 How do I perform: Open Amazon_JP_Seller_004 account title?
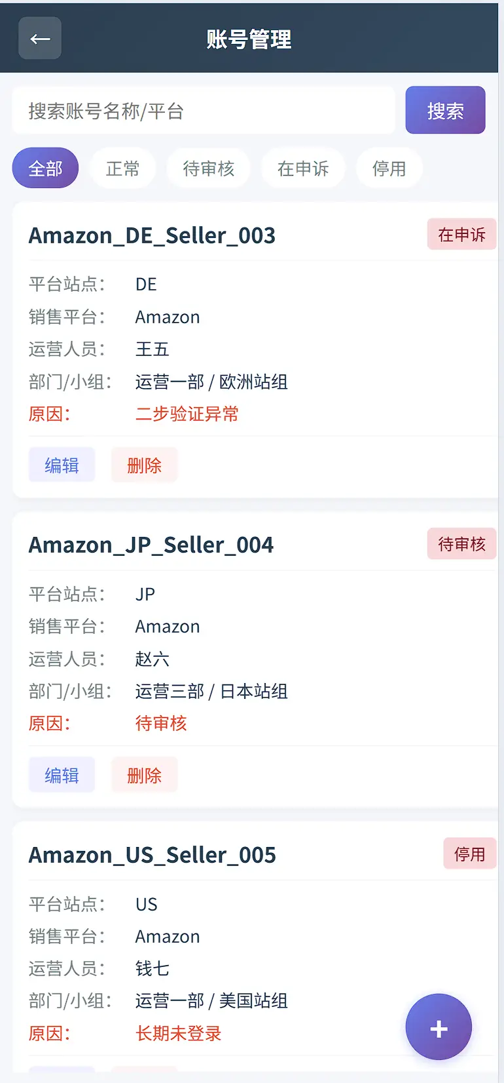[x=151, y=544]
